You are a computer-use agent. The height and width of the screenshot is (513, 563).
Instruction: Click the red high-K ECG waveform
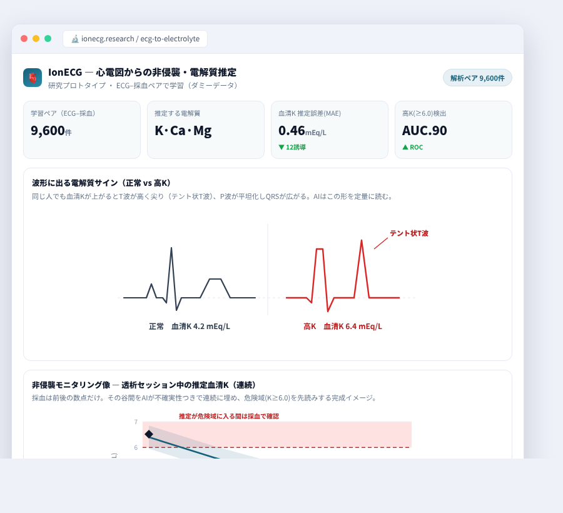point(343,276)
